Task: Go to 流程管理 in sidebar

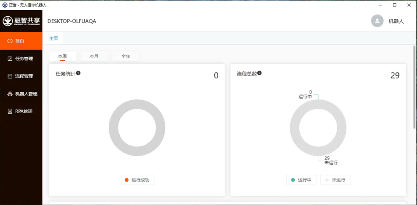Action: click(x=21, y=76)
